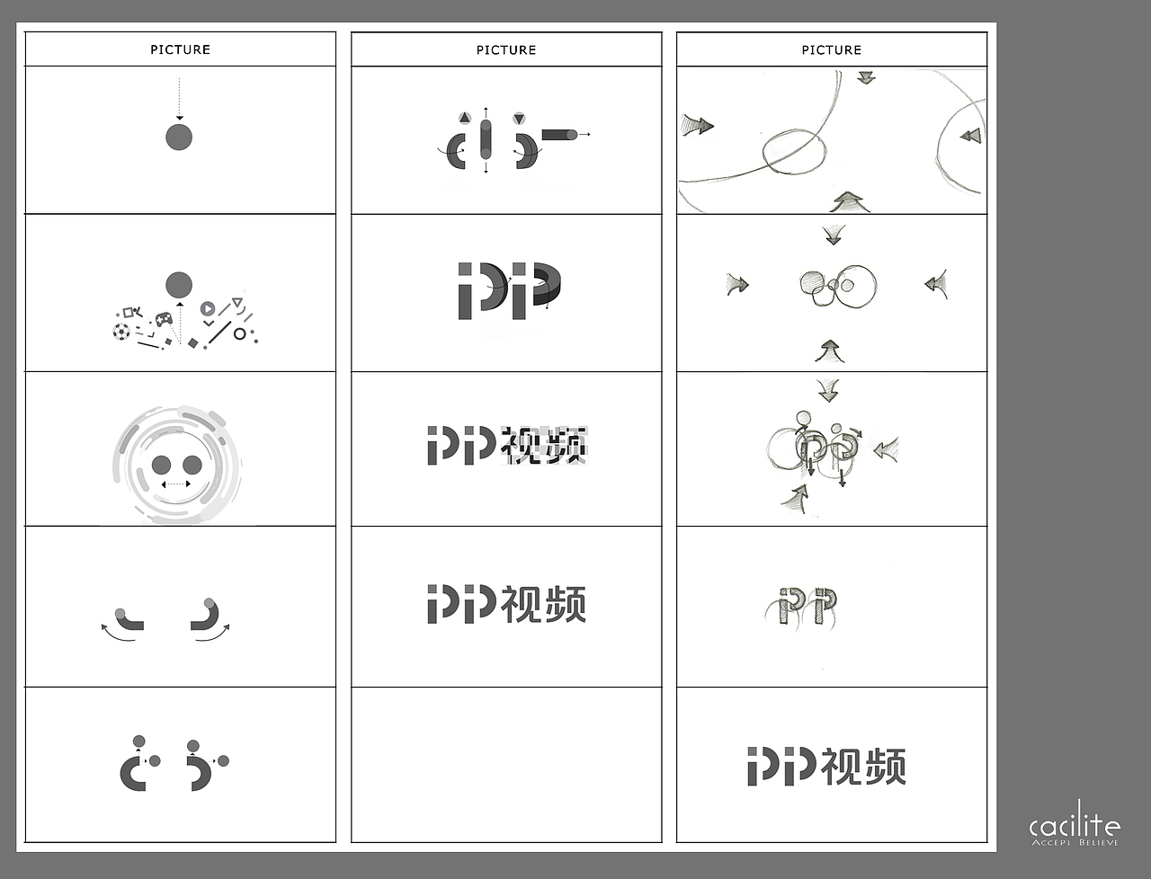The width and height of the screenshot is (1151, 879).
Task: Click the upward triangle above the left half-ring
Action: pyautogui.click(x=464, y=118)
